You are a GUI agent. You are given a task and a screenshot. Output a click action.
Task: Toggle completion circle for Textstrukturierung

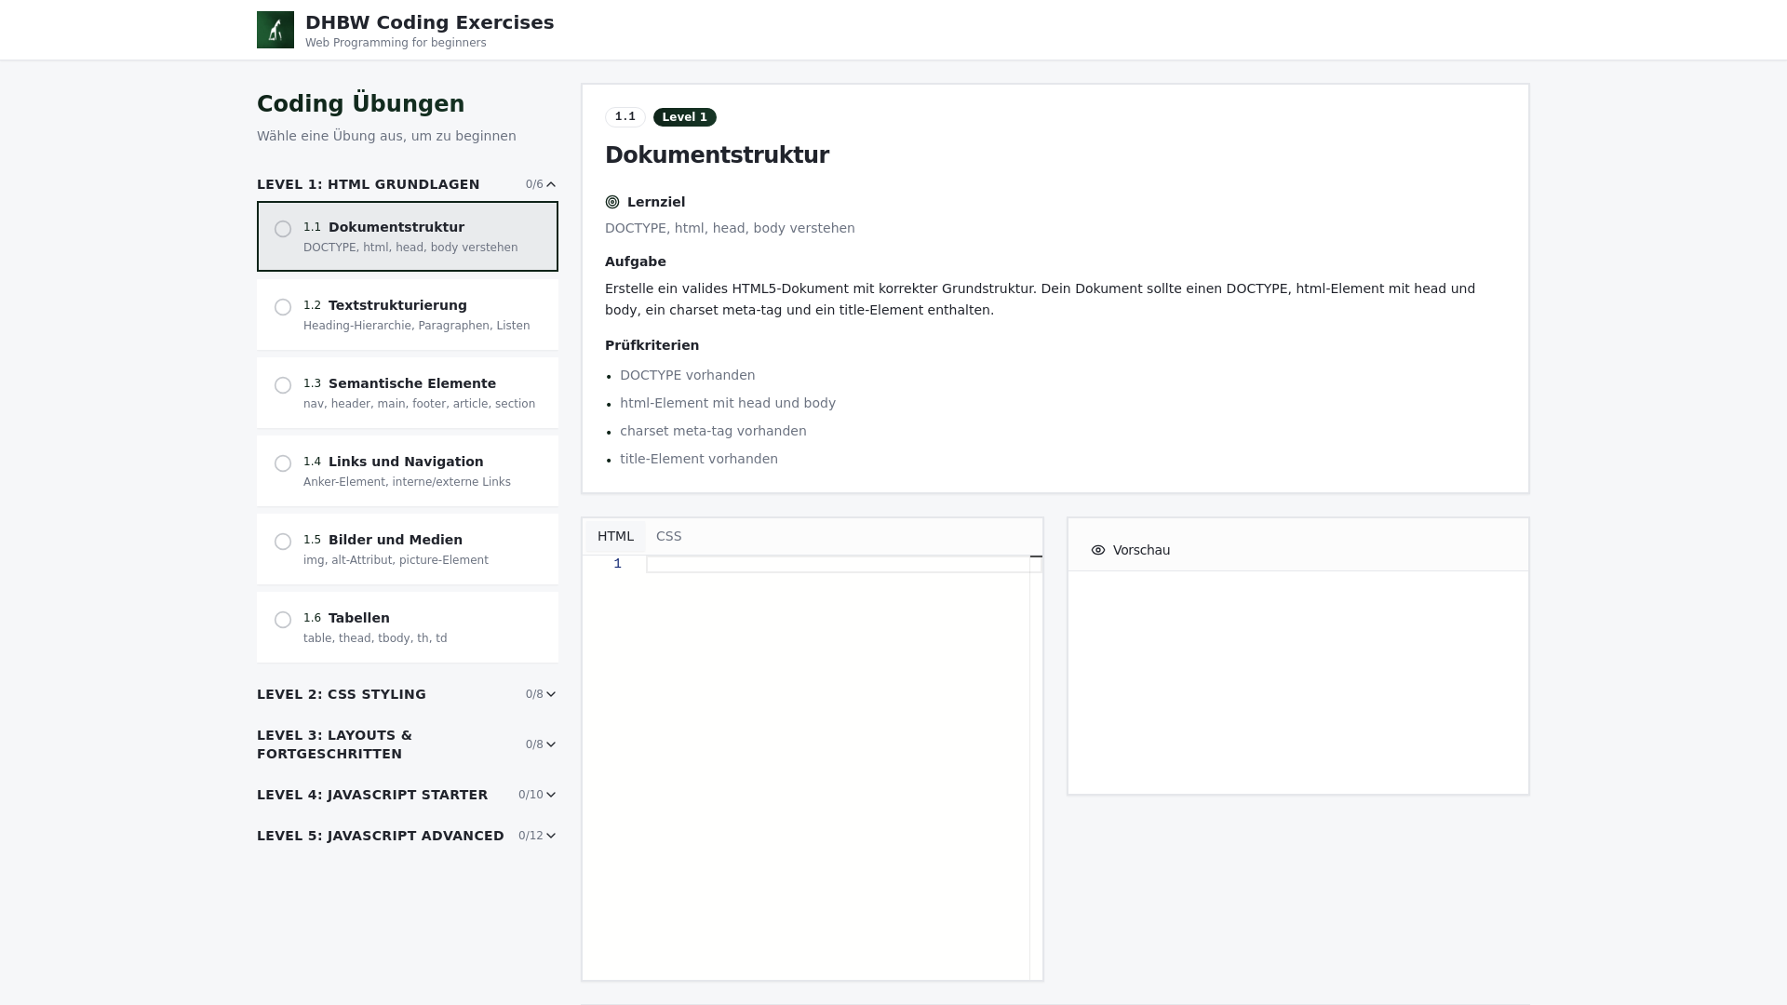tap(283, 307)
